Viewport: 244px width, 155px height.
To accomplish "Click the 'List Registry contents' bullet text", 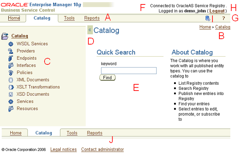I will tap(199, 83).
